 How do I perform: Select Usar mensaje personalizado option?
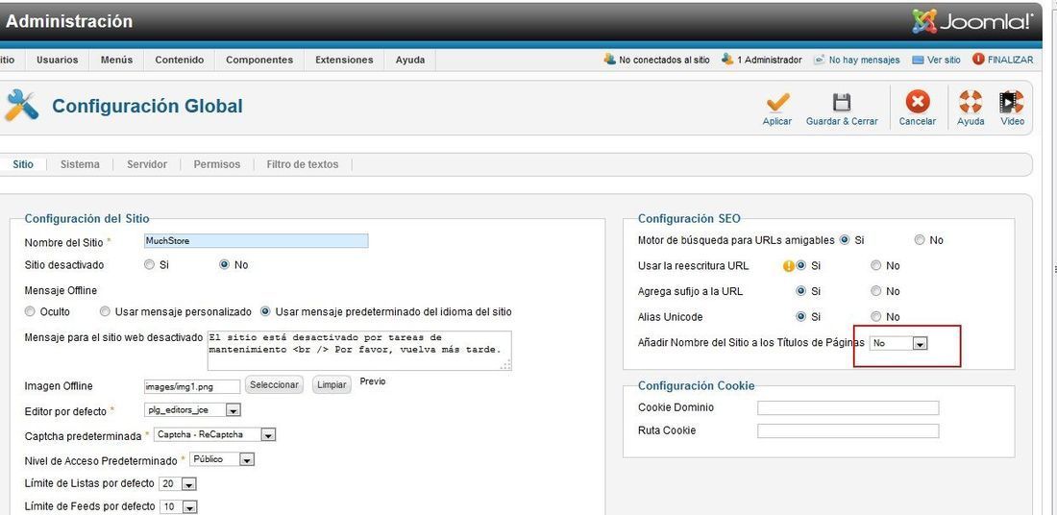point(105,312)
